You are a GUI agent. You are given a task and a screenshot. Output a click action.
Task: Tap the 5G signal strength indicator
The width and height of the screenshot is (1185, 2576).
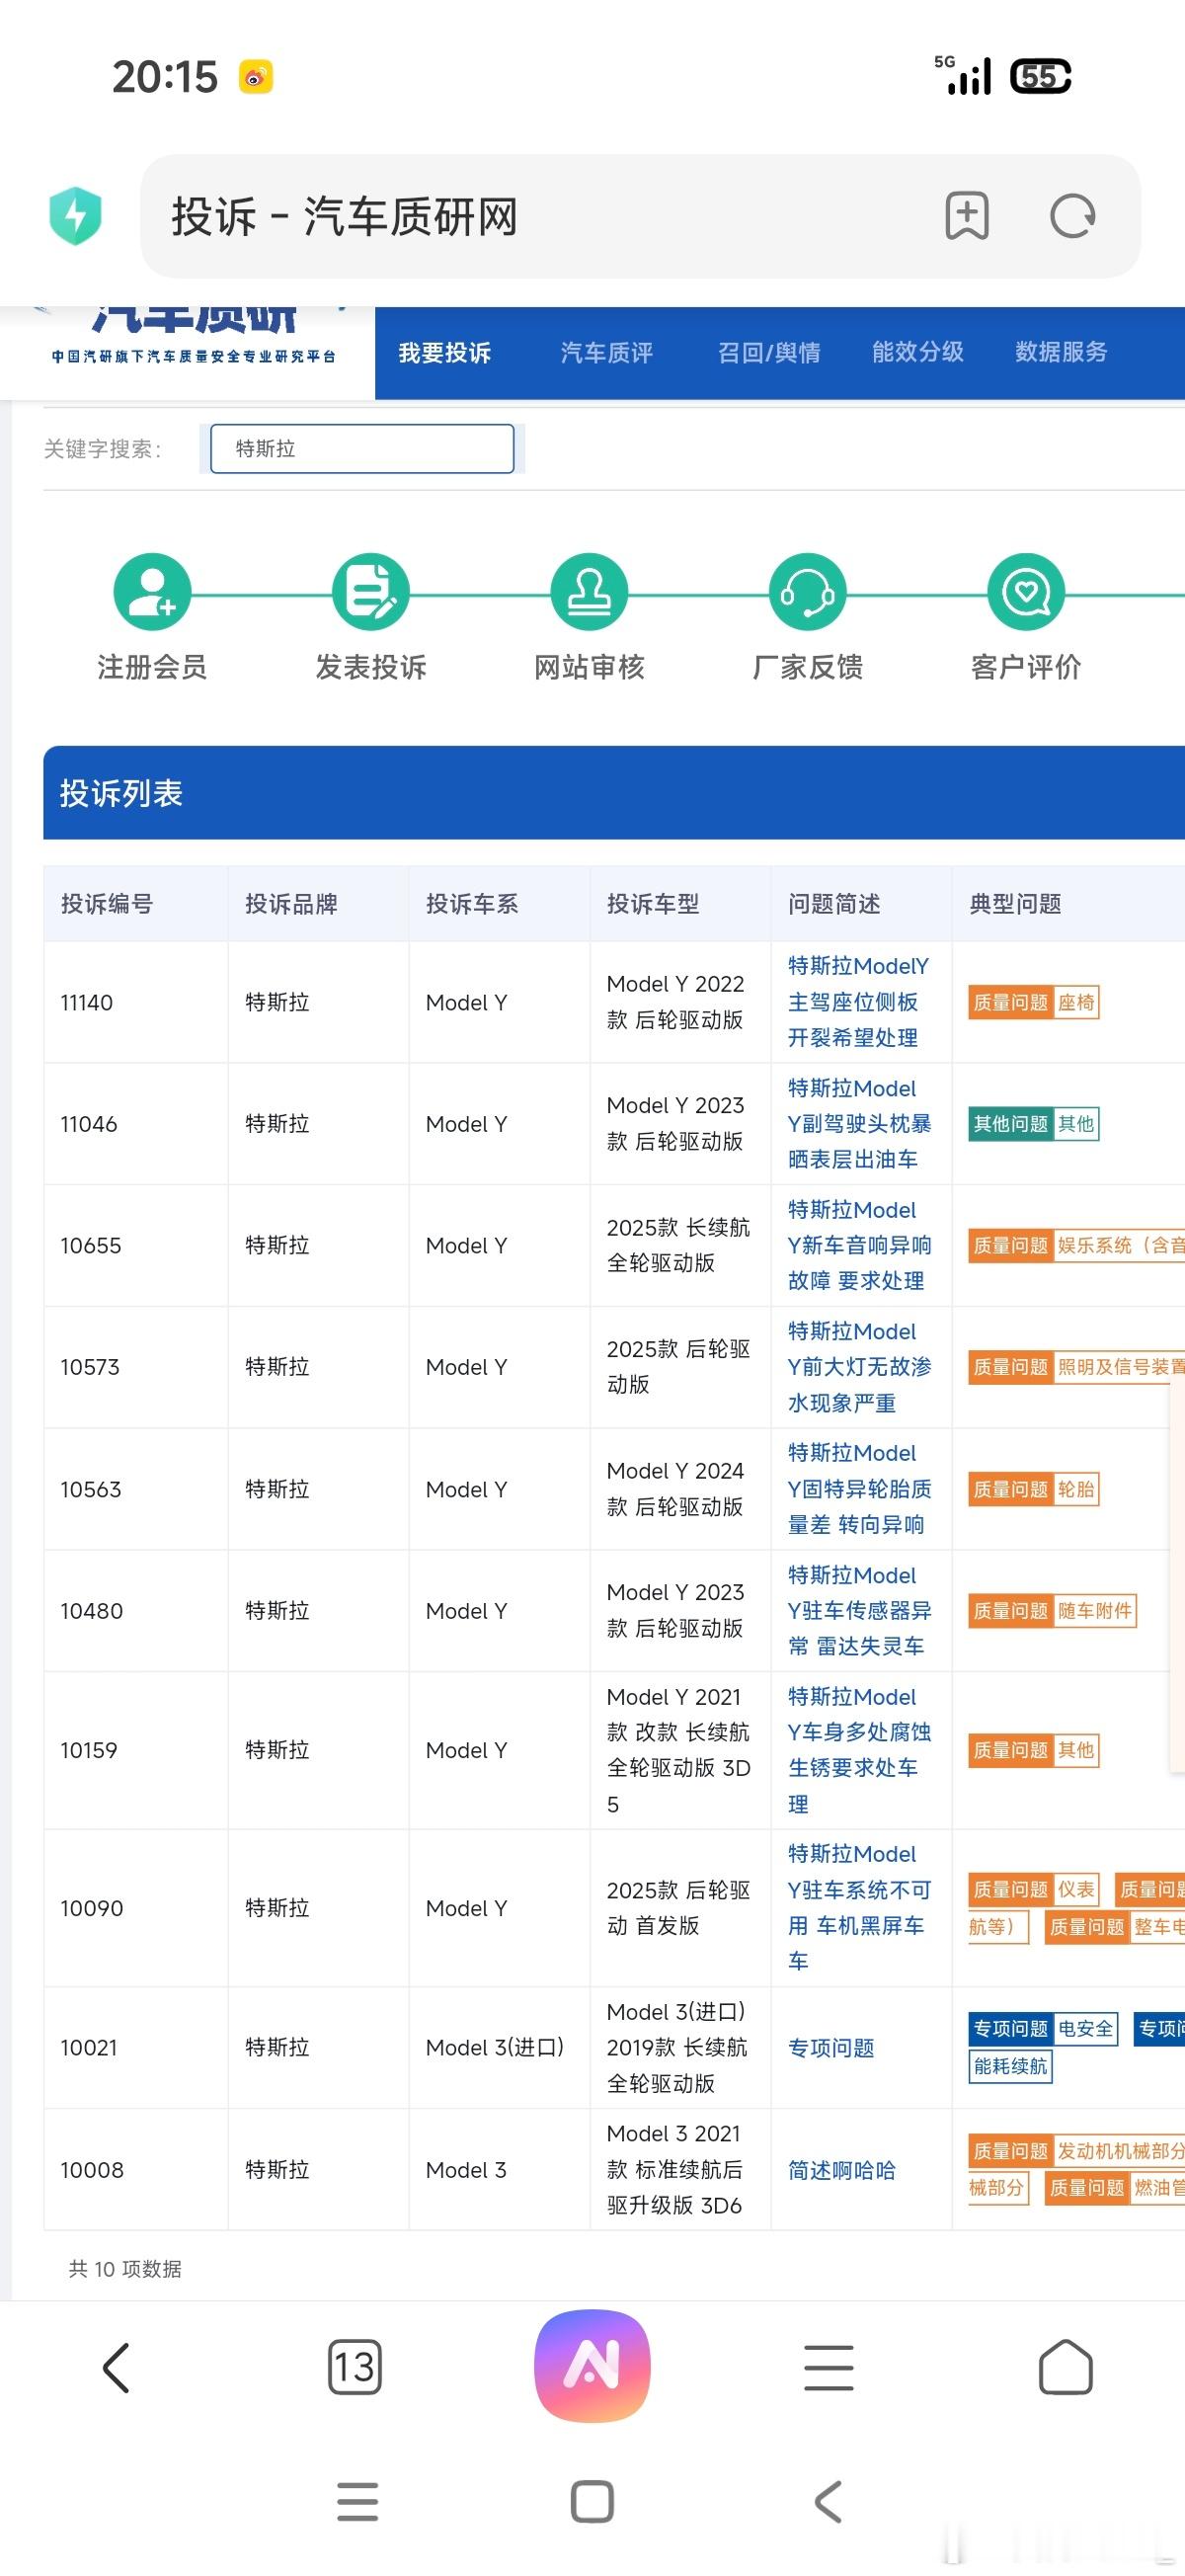[x=963, y=75]
